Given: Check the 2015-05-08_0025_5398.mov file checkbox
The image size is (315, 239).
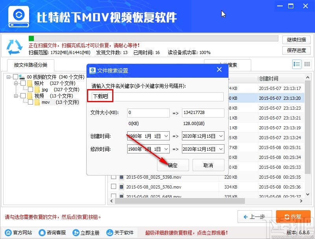Looking at the screenshot, I should 113,177.
